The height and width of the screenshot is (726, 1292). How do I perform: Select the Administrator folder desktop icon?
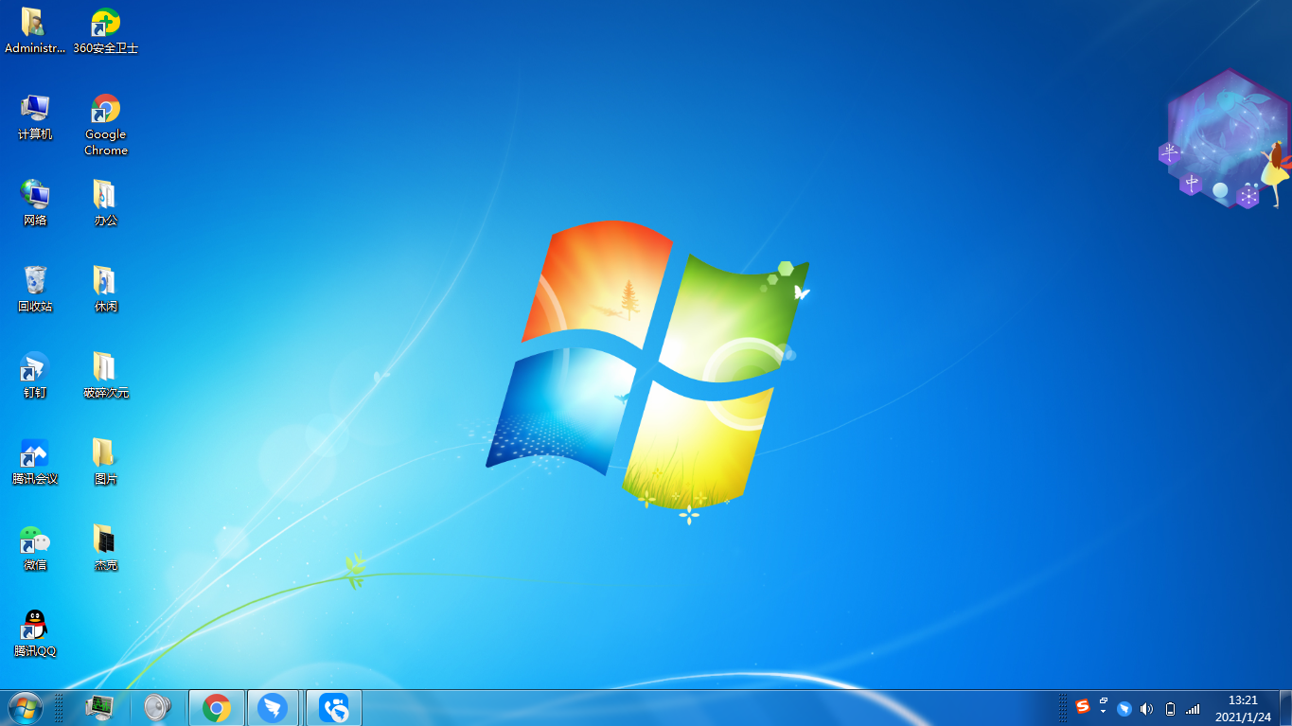click(35, 30)
